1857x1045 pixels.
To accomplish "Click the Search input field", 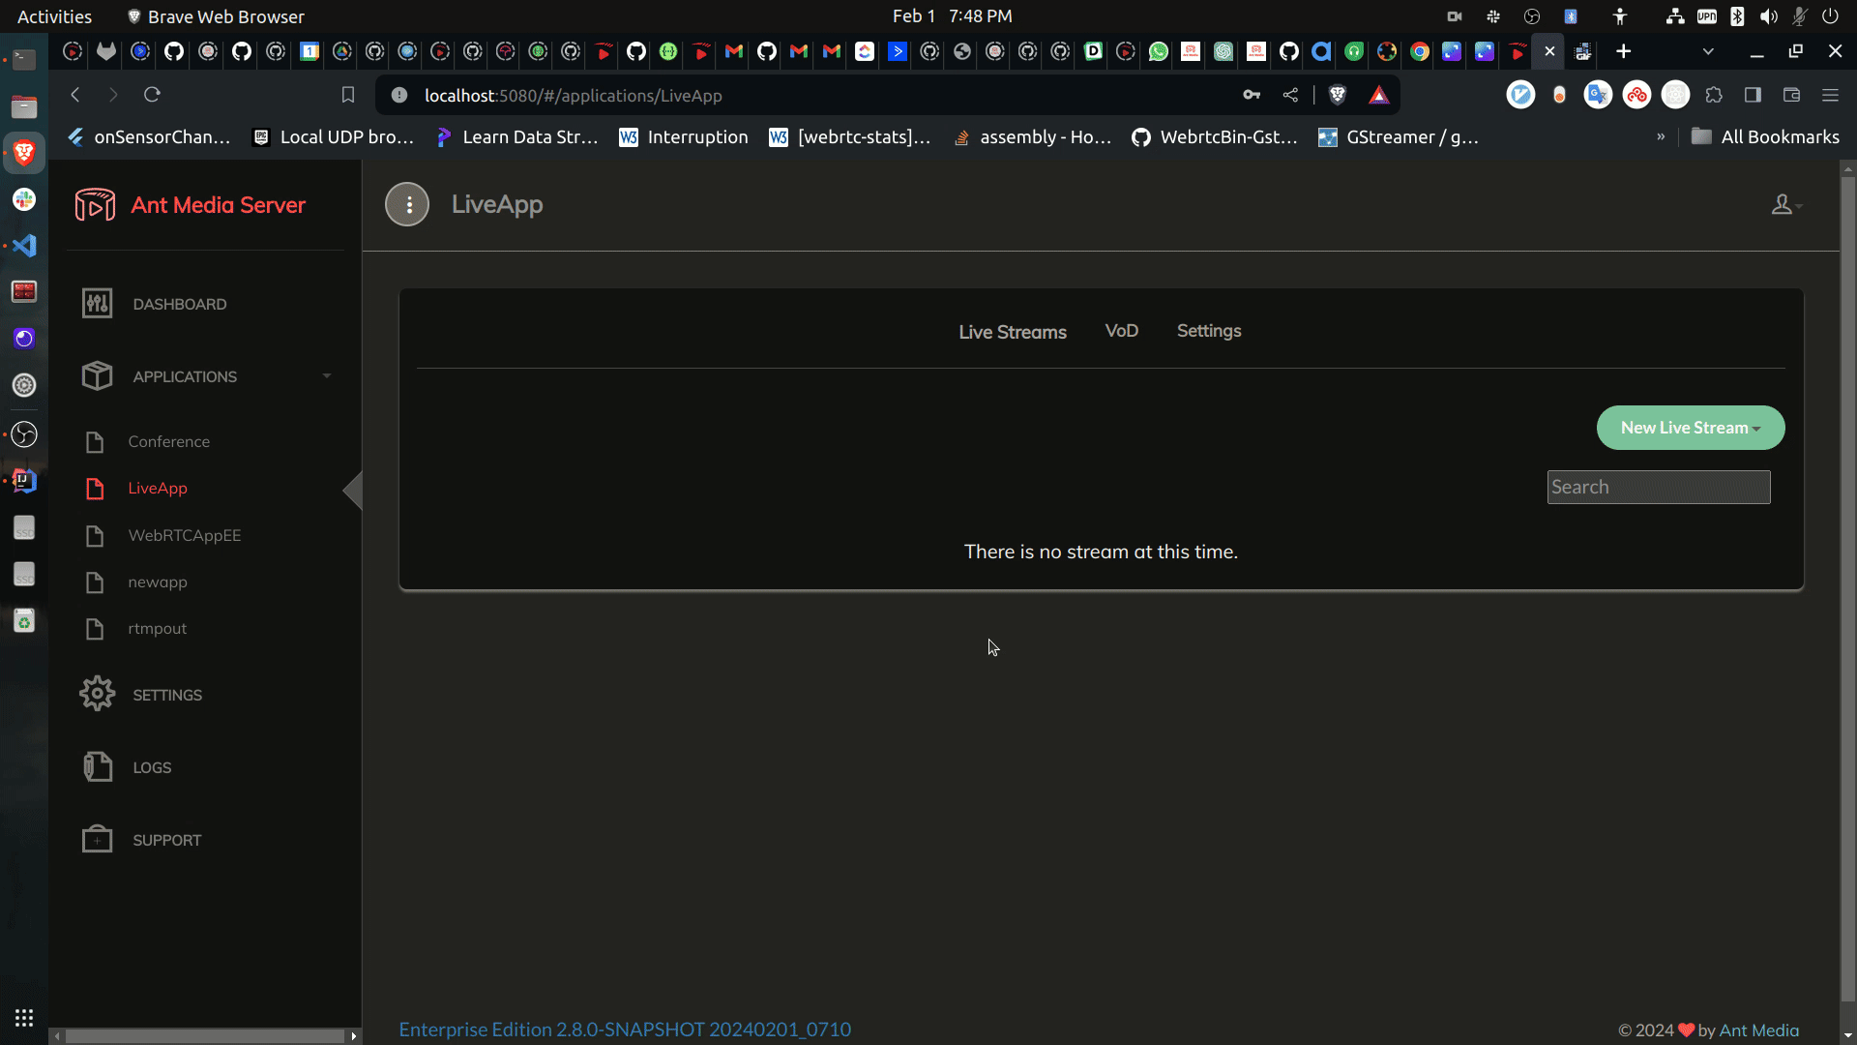I will (1659, 488).
